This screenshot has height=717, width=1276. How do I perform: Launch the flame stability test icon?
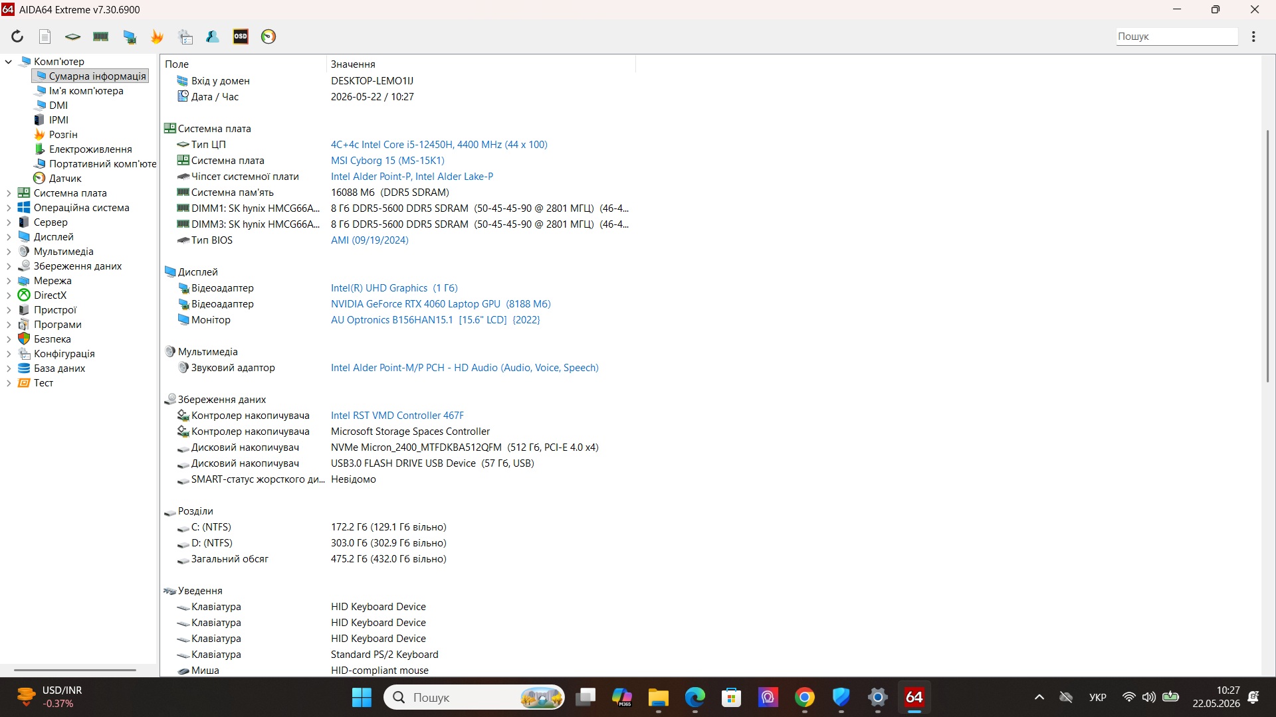click(158, 37)
